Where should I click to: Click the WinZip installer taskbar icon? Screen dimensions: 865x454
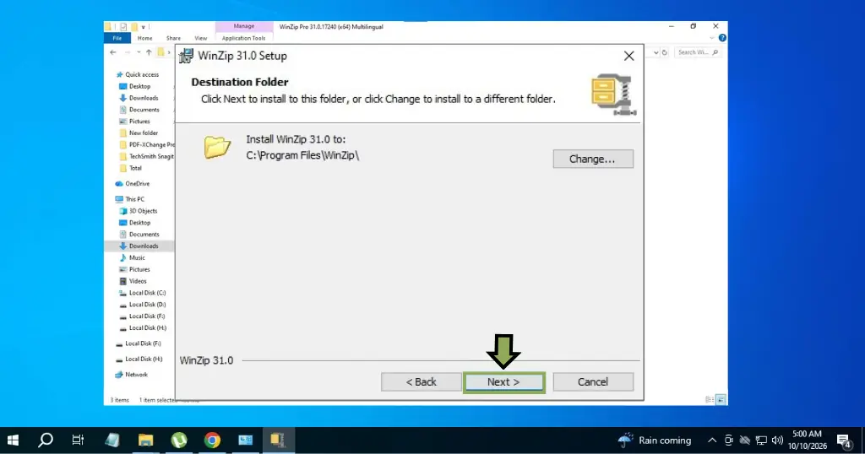(x=277, y=440)
